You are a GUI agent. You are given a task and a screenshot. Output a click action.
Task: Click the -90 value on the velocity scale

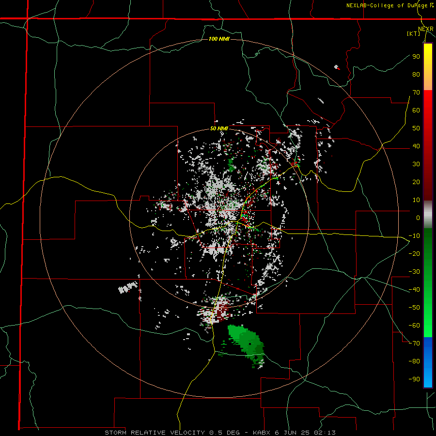click(414, 379)
